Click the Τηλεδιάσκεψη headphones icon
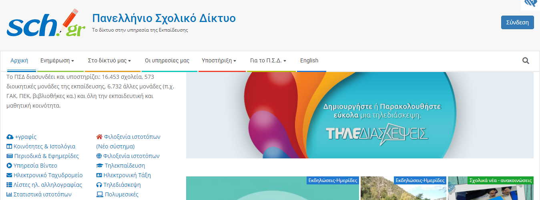The height and width of the screenshot is (200, 540). click(99, 185)
